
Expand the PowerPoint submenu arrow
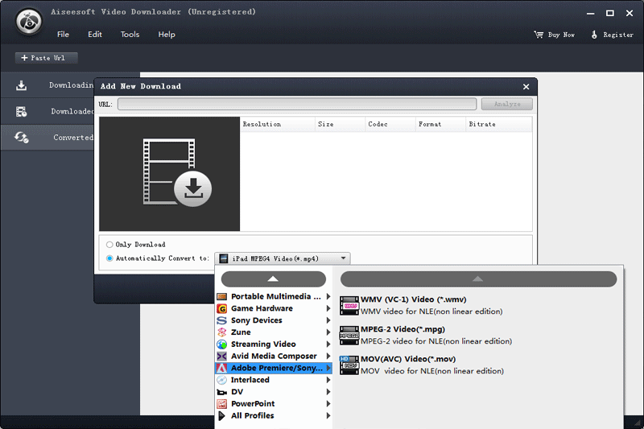[x=328, y=404]
